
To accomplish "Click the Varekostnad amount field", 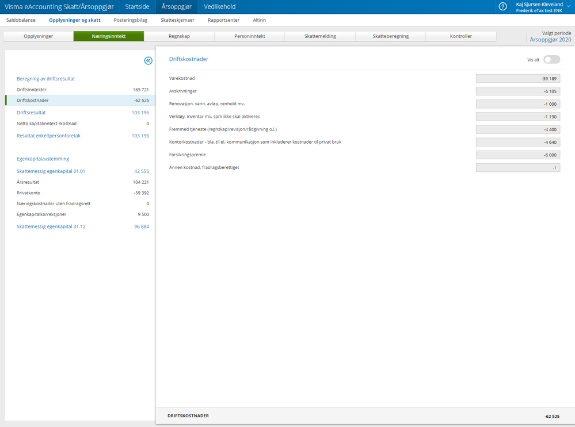I will 518,78.
